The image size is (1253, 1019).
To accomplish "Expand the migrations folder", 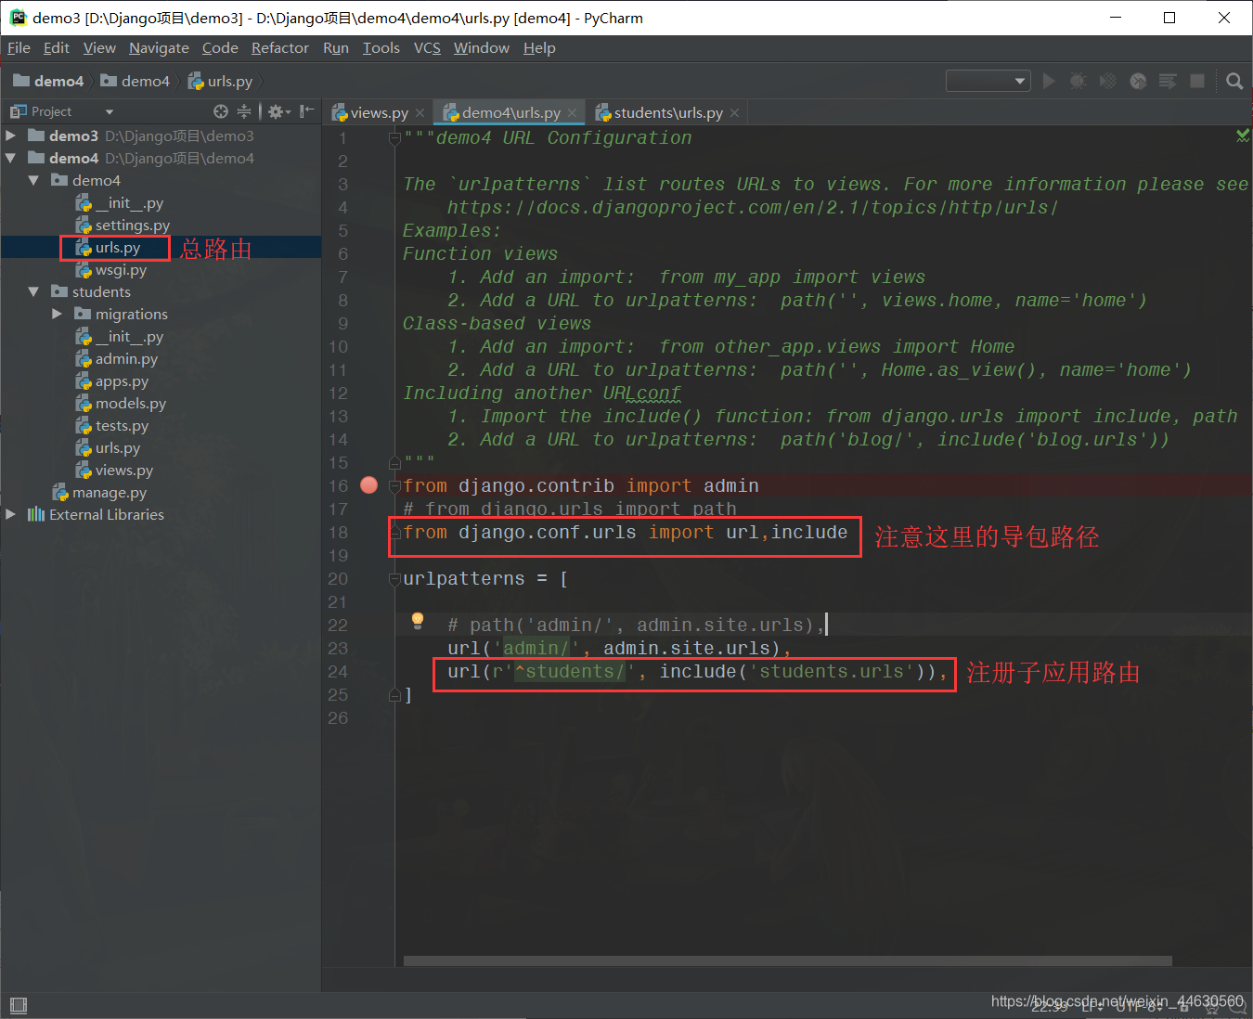I will (x=58, y=314).
